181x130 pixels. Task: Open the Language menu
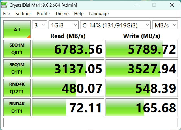point(99,14)
